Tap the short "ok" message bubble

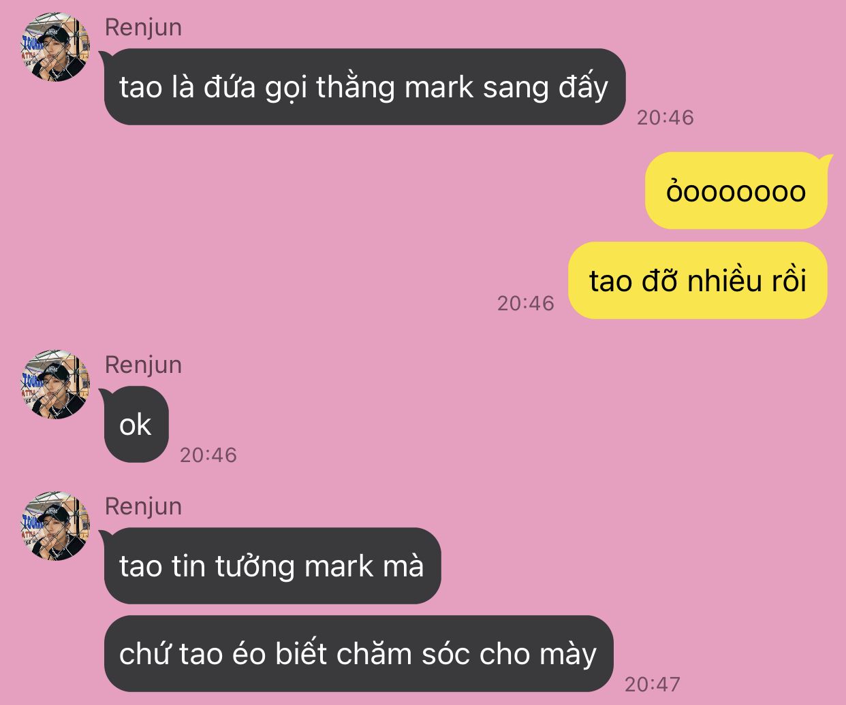pos(136,425)
